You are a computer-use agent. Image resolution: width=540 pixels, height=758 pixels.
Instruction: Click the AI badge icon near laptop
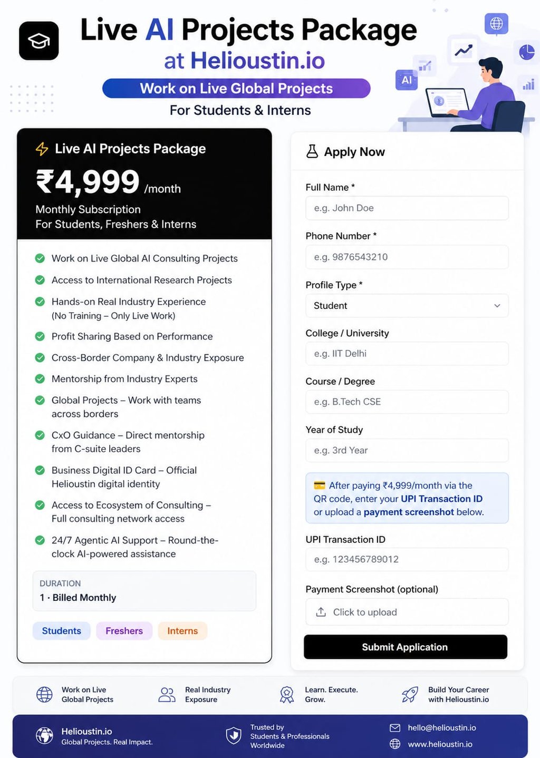pyautogui.click(x=406, y=80)
